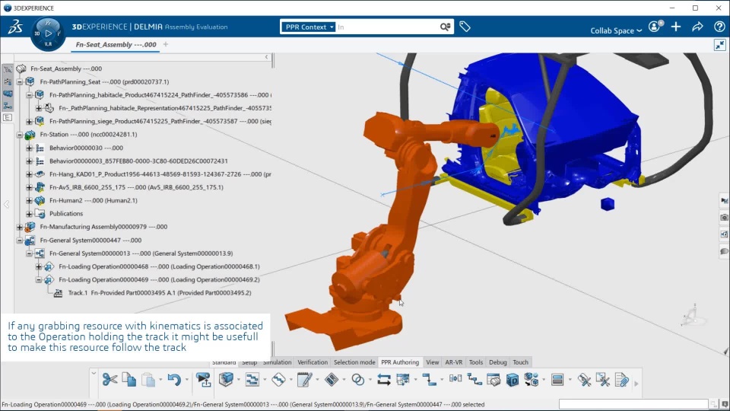Screen dimensions: 730x411
Task: Switch to the AR-VR tab
Action: click(453, 362)
